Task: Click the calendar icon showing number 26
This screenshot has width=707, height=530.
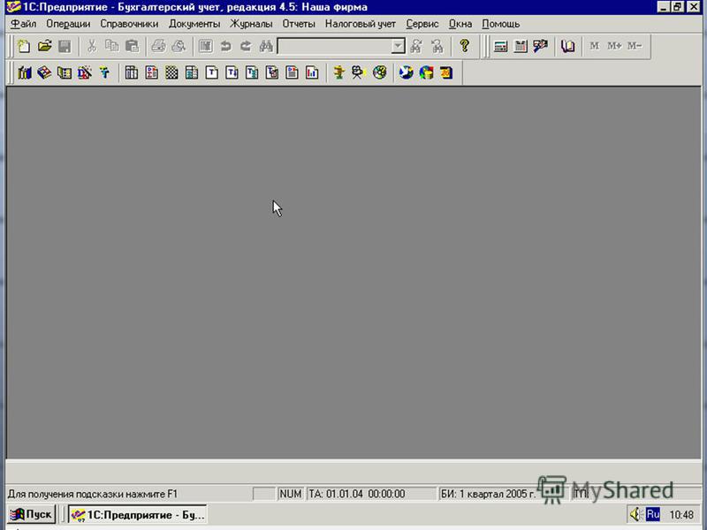Action: point(446,72)
